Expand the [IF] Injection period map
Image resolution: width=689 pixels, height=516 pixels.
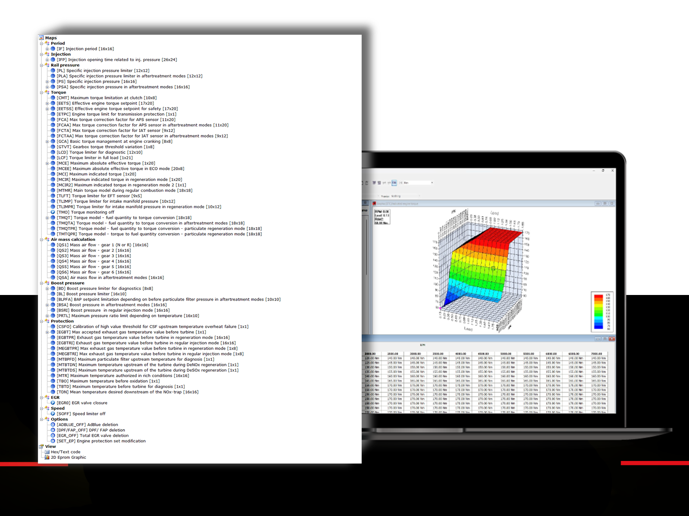pos(47,49)
